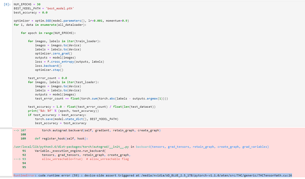305x179 pixels.
Task: Click the print('%d: %f' line
Action: (63, 111)
